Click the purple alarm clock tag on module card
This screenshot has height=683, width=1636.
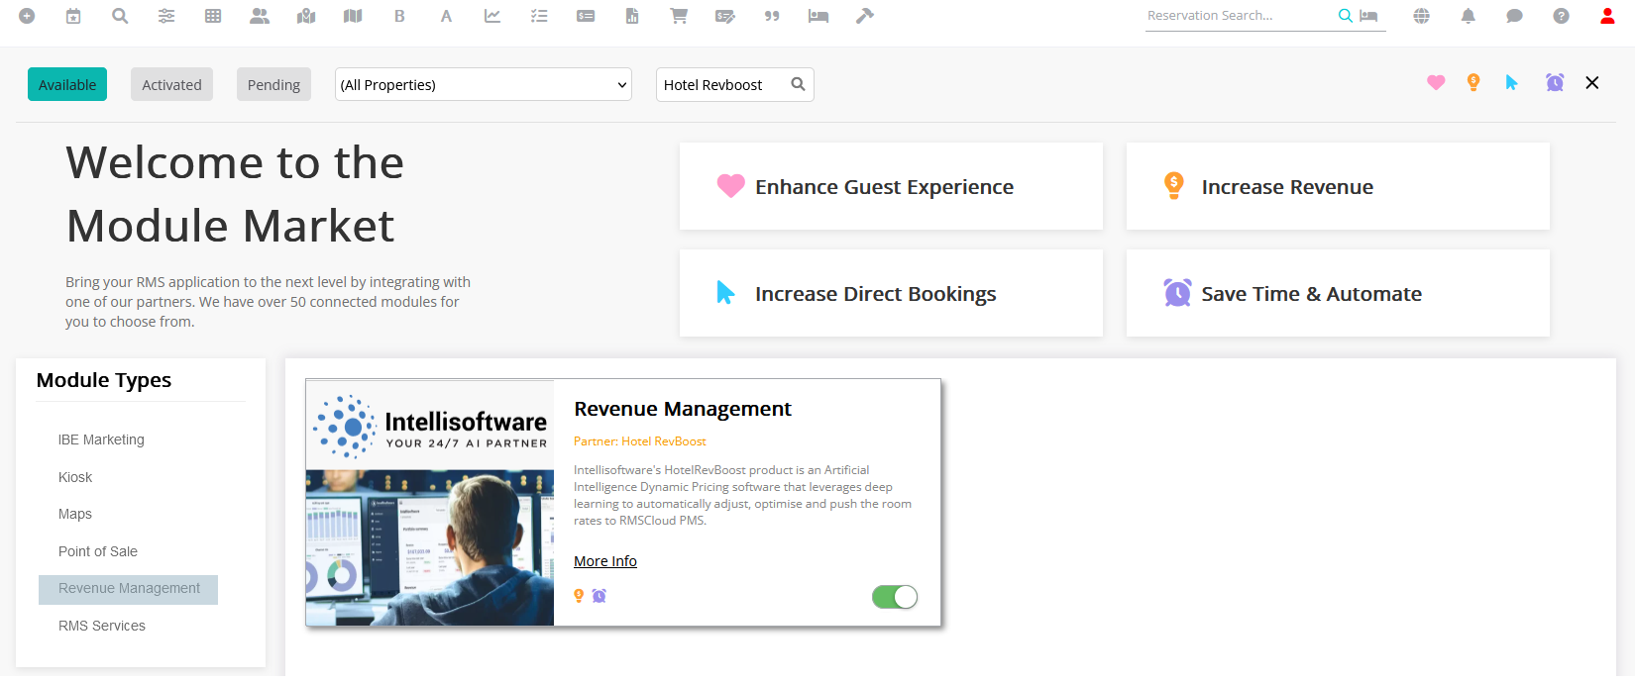600,596
